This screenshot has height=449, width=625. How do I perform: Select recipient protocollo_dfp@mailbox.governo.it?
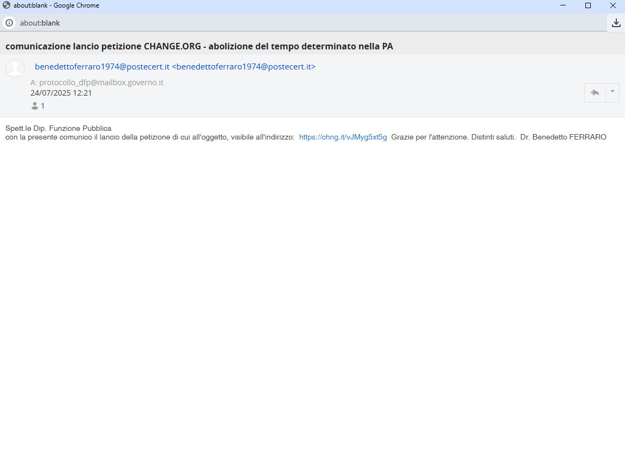(x=101, y=83)
